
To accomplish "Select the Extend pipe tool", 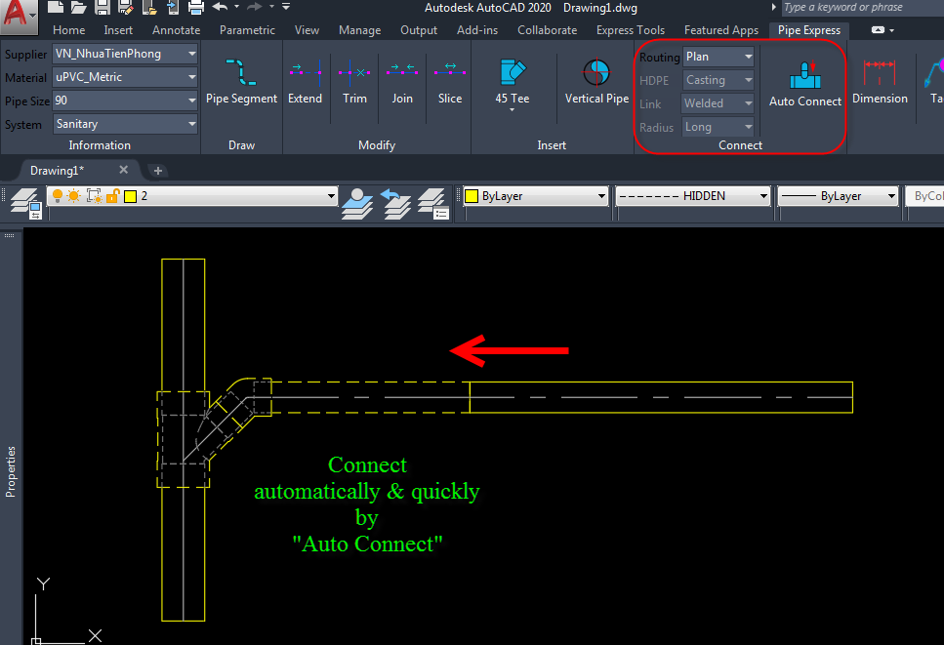I will 305,81.
